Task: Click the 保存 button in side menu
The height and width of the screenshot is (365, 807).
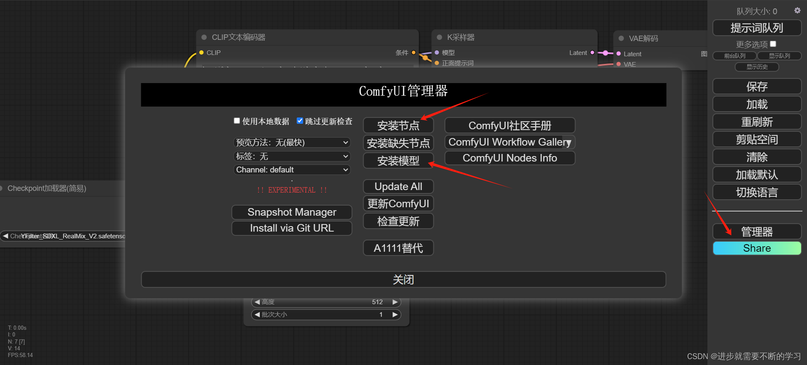Action: coord(757,86)
